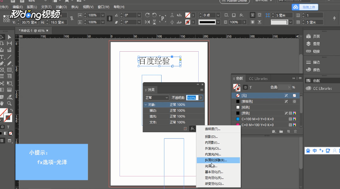This screenshot has width=340, height=189.
Task: Open 链接 panel from dock
Action: click(x=313, y=51)
